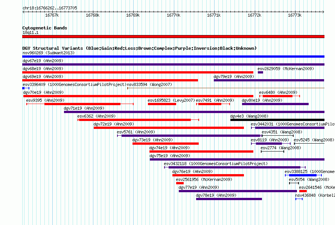Click the small red esv2561956 bar
335x225 pixels.
click(x=180, y=183)
